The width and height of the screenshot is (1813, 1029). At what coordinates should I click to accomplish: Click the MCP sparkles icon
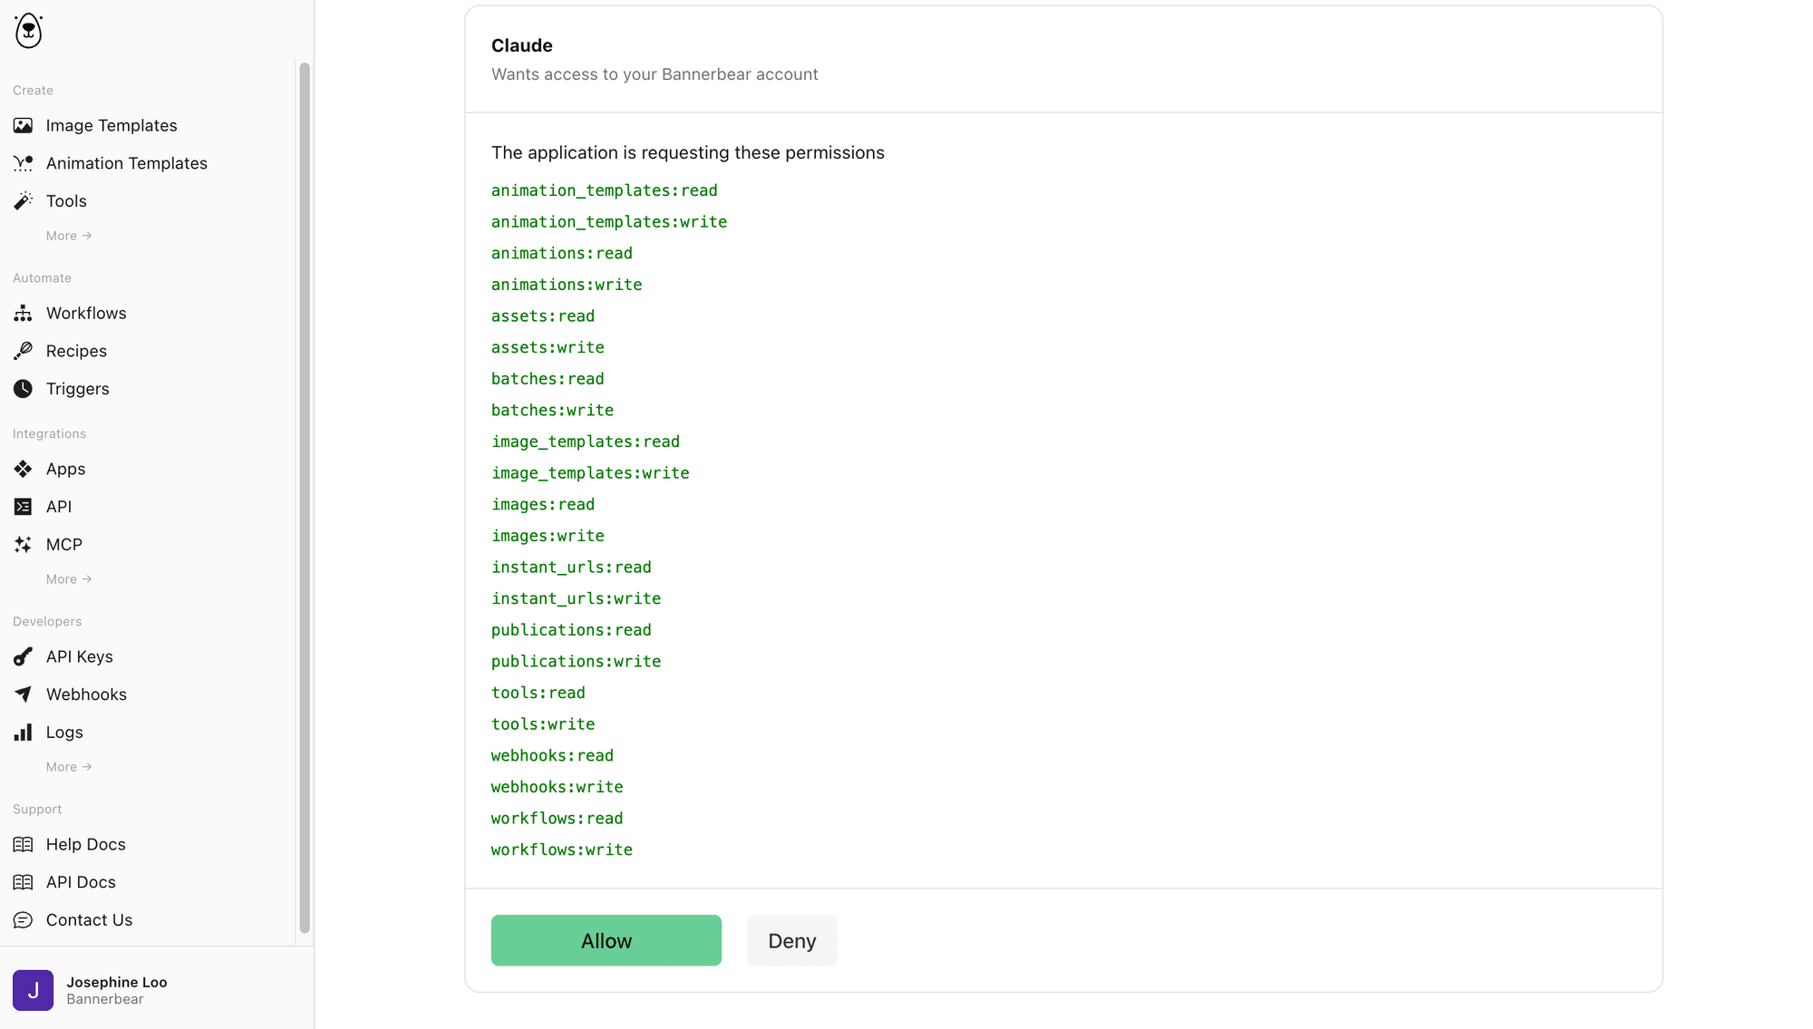[x=23, y=544]
